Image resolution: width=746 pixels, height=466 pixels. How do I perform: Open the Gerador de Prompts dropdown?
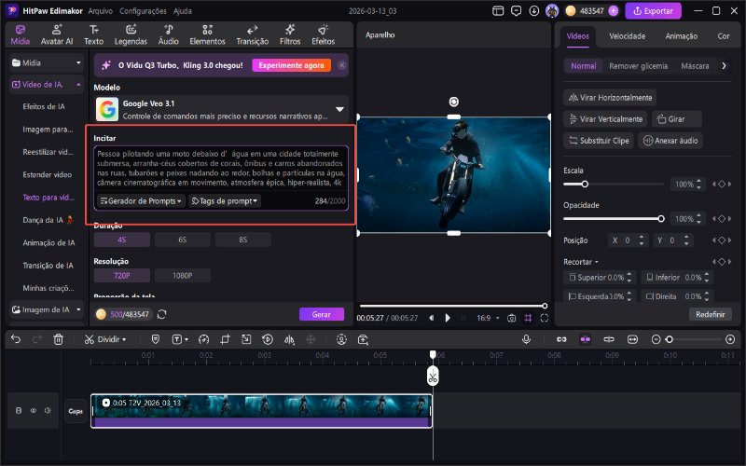[140, 200]
